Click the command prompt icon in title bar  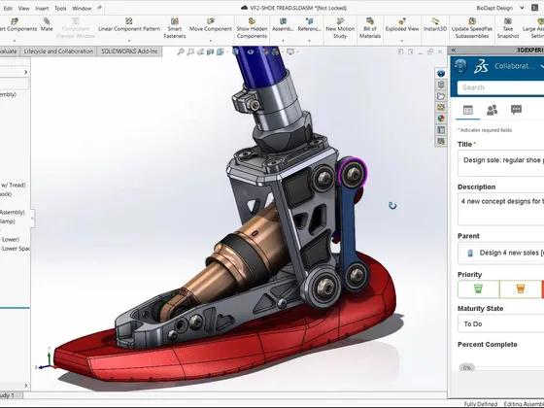(534, 8)
